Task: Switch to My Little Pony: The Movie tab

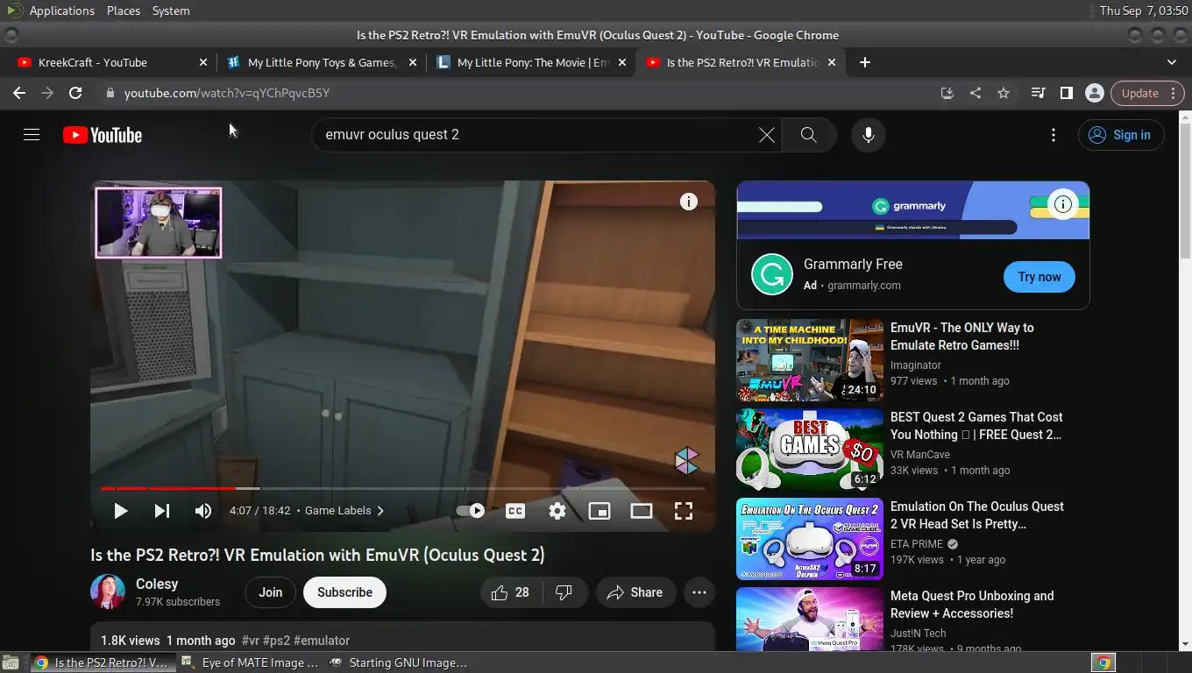Action: 533,62
